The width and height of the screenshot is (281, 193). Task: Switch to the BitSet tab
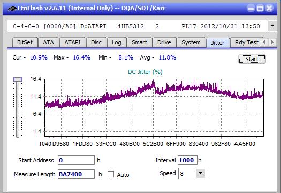click(25, 42)
